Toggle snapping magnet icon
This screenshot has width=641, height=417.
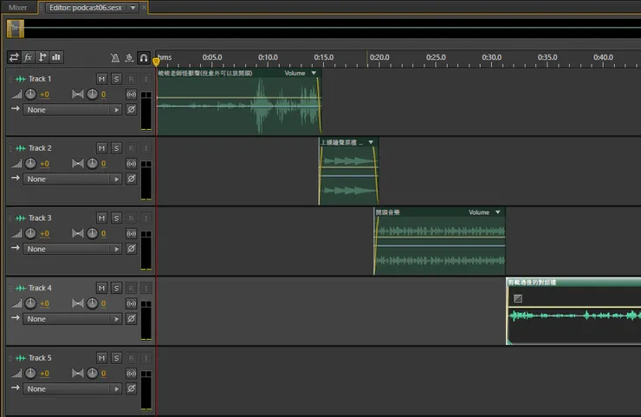coord(144,58)
